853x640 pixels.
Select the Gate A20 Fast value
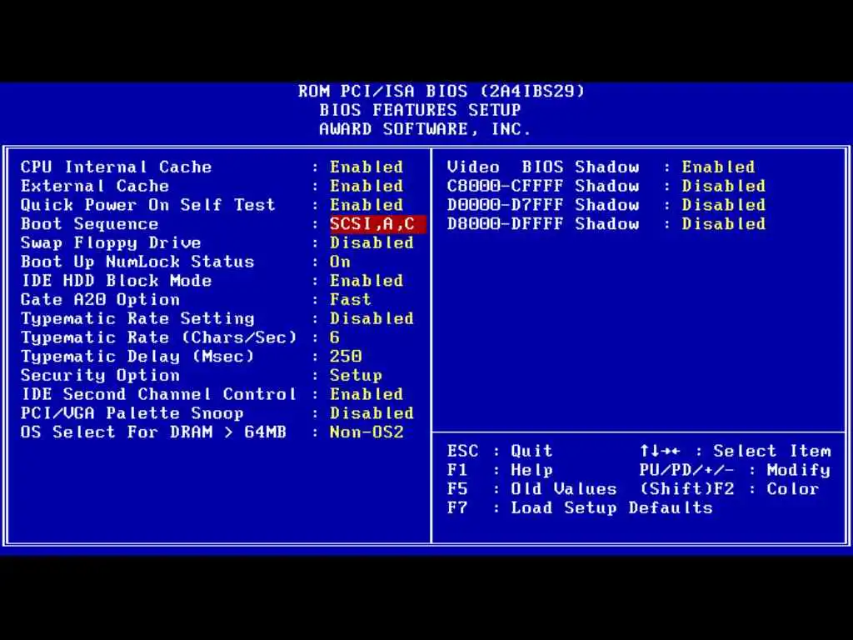click(351, 299)
